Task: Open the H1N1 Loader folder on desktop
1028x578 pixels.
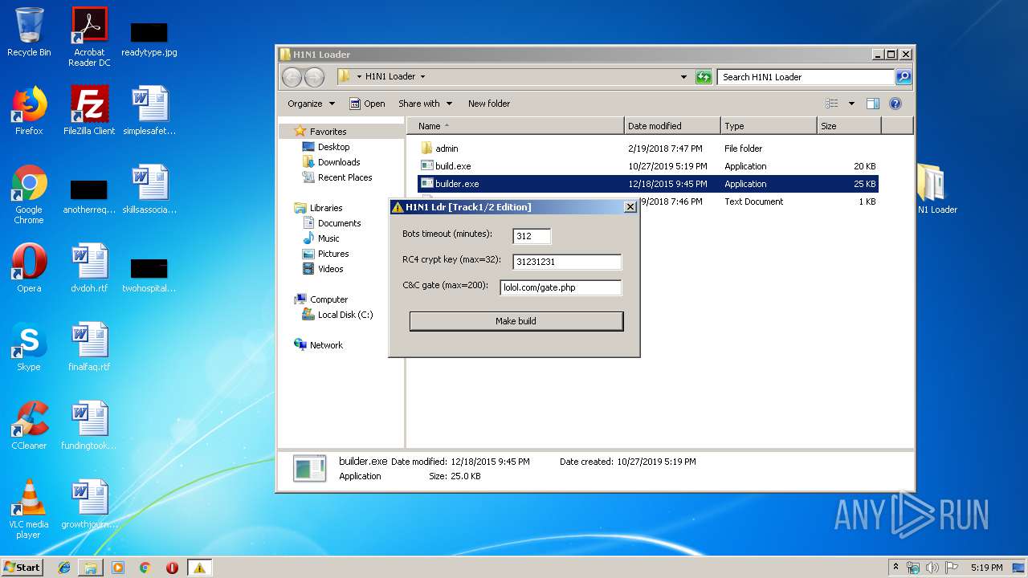Action: click(936, 189)
